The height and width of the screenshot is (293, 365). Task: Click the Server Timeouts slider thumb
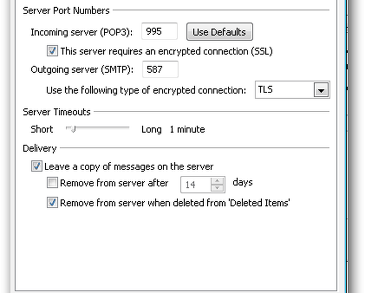[73, 129]
